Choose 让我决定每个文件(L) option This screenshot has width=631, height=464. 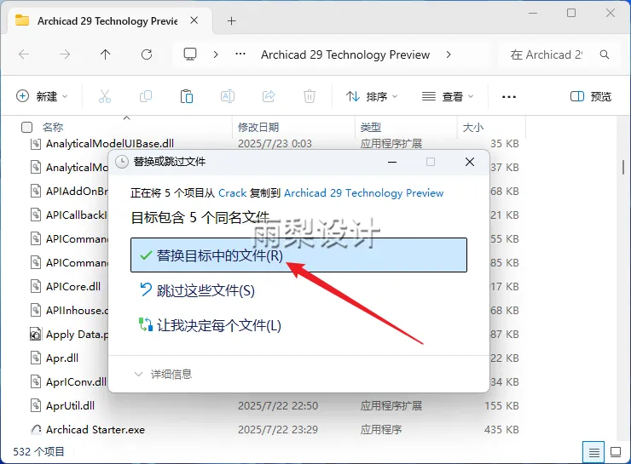coord(210,325)
